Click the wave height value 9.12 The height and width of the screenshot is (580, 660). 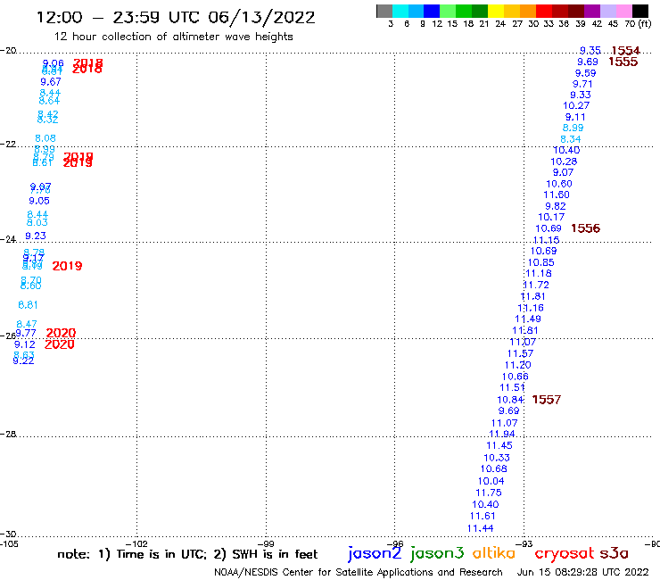click(x=25, y=344)
